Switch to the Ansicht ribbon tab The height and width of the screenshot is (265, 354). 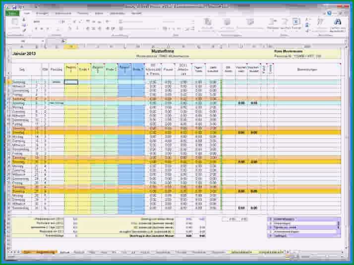[136, 13]
